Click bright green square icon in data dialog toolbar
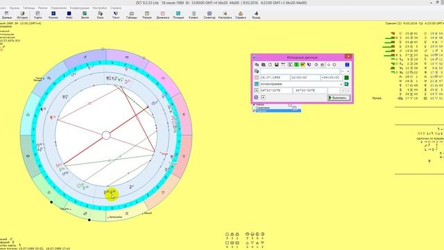 tap(296, 65)
